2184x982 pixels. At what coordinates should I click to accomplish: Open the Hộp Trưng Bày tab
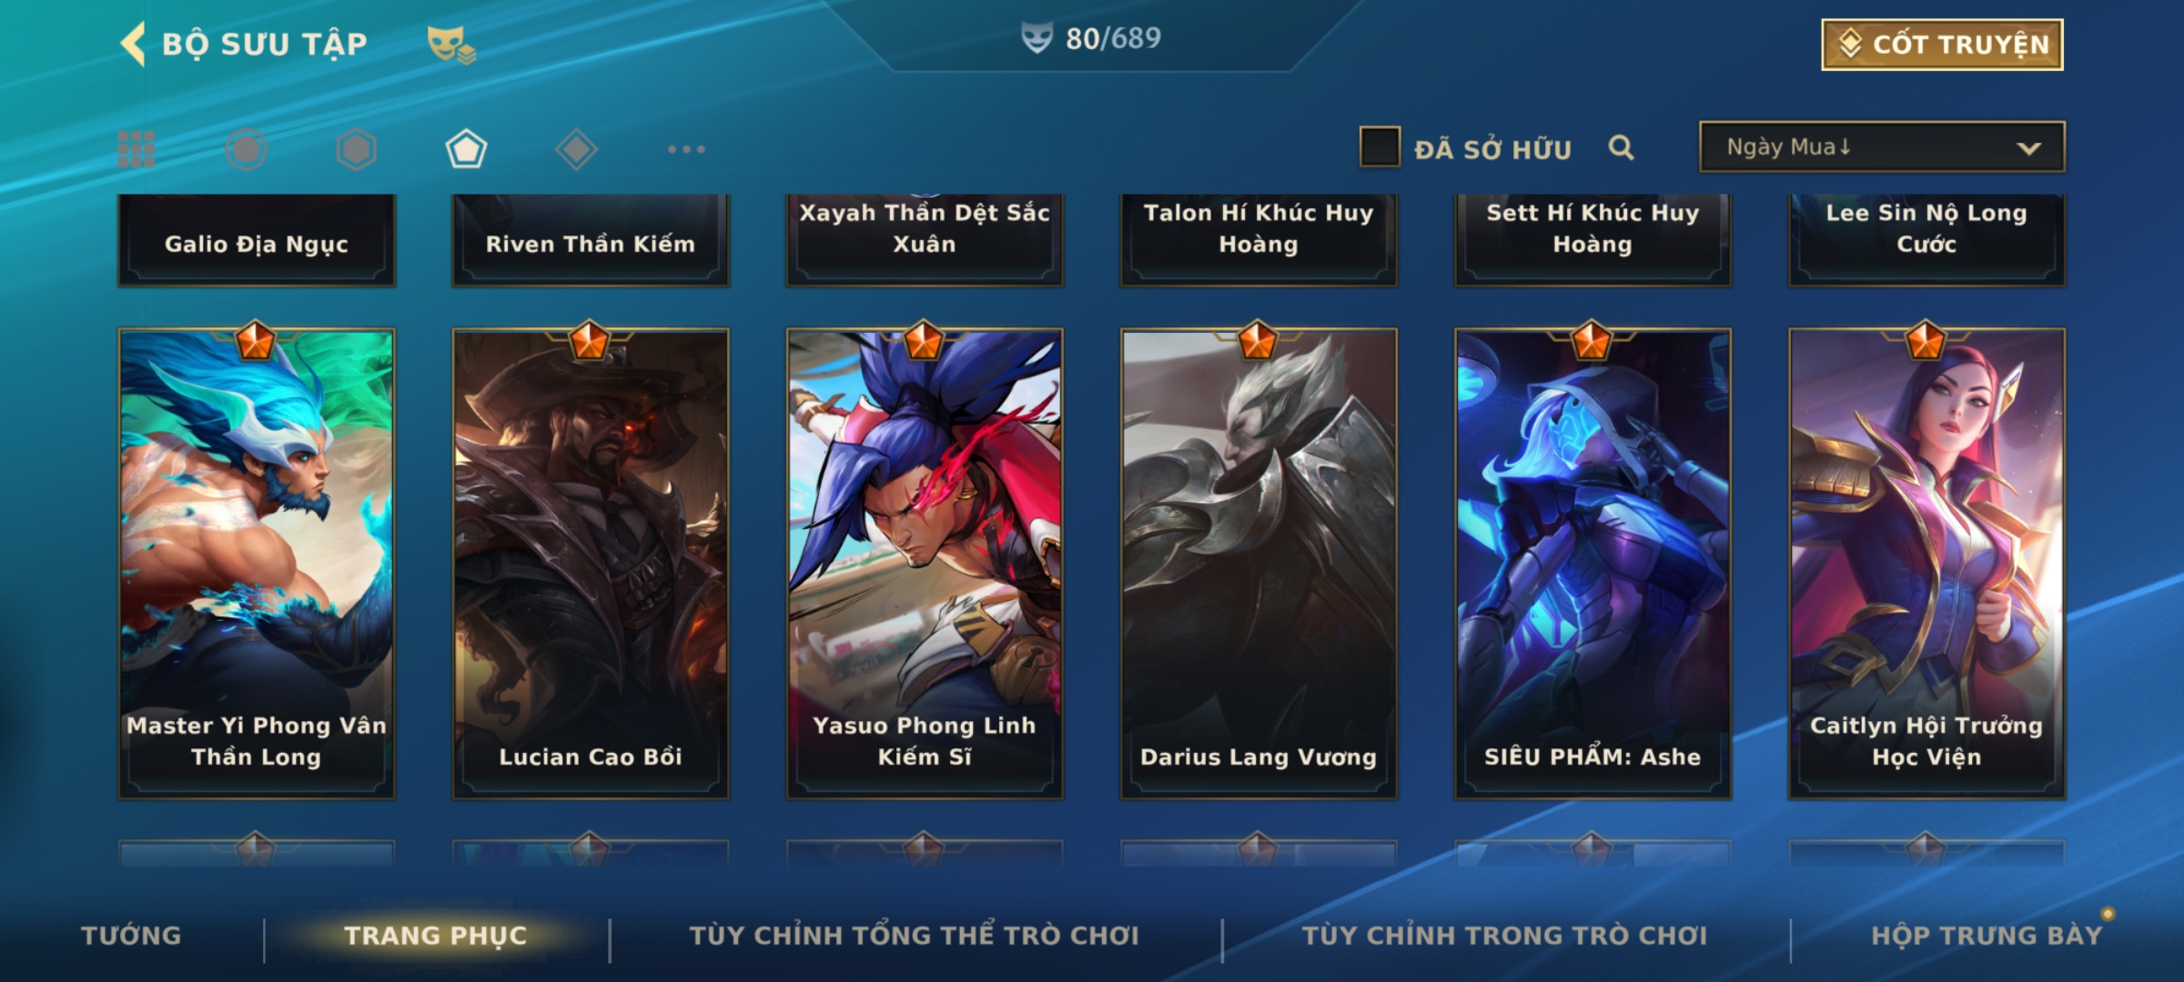[x=1987, y=936]
